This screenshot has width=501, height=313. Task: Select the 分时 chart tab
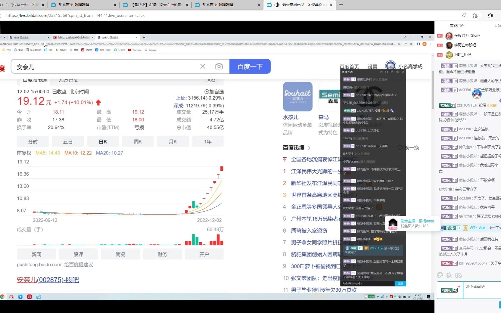click(x=33, y=141)
